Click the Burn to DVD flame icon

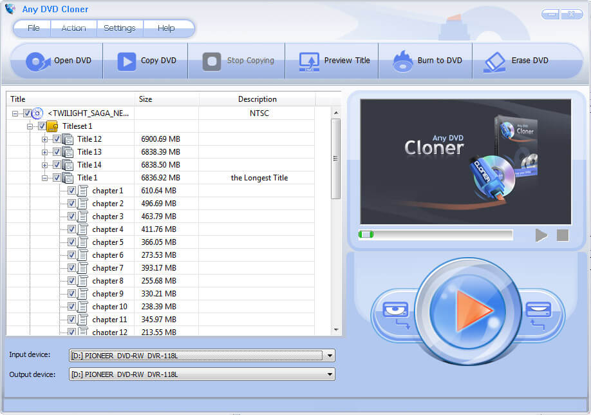click(x=403, y=61)
